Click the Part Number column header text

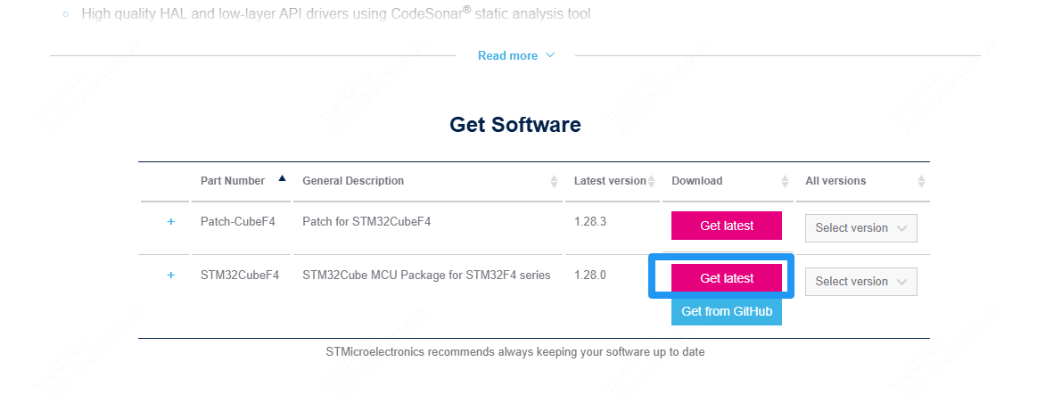pyautogui.click(x=232, y=181)
